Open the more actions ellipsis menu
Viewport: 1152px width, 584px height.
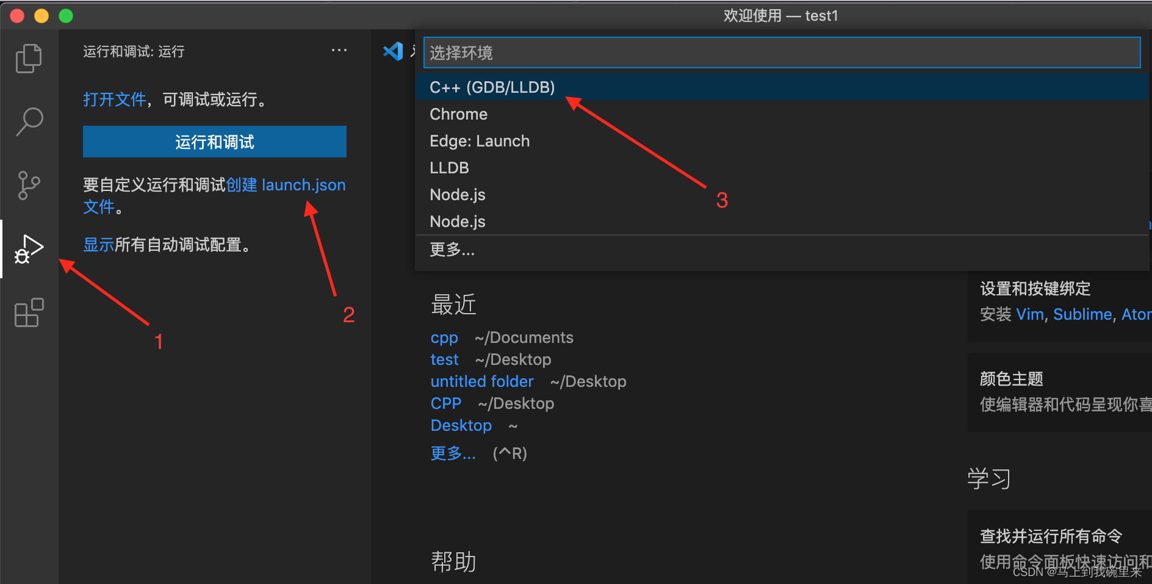point(339,51)
